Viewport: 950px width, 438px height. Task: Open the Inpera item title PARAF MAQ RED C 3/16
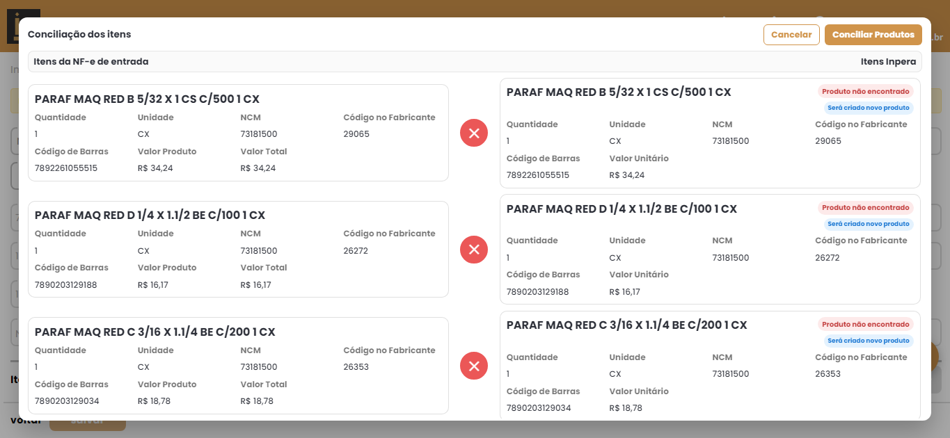[627, 325]
